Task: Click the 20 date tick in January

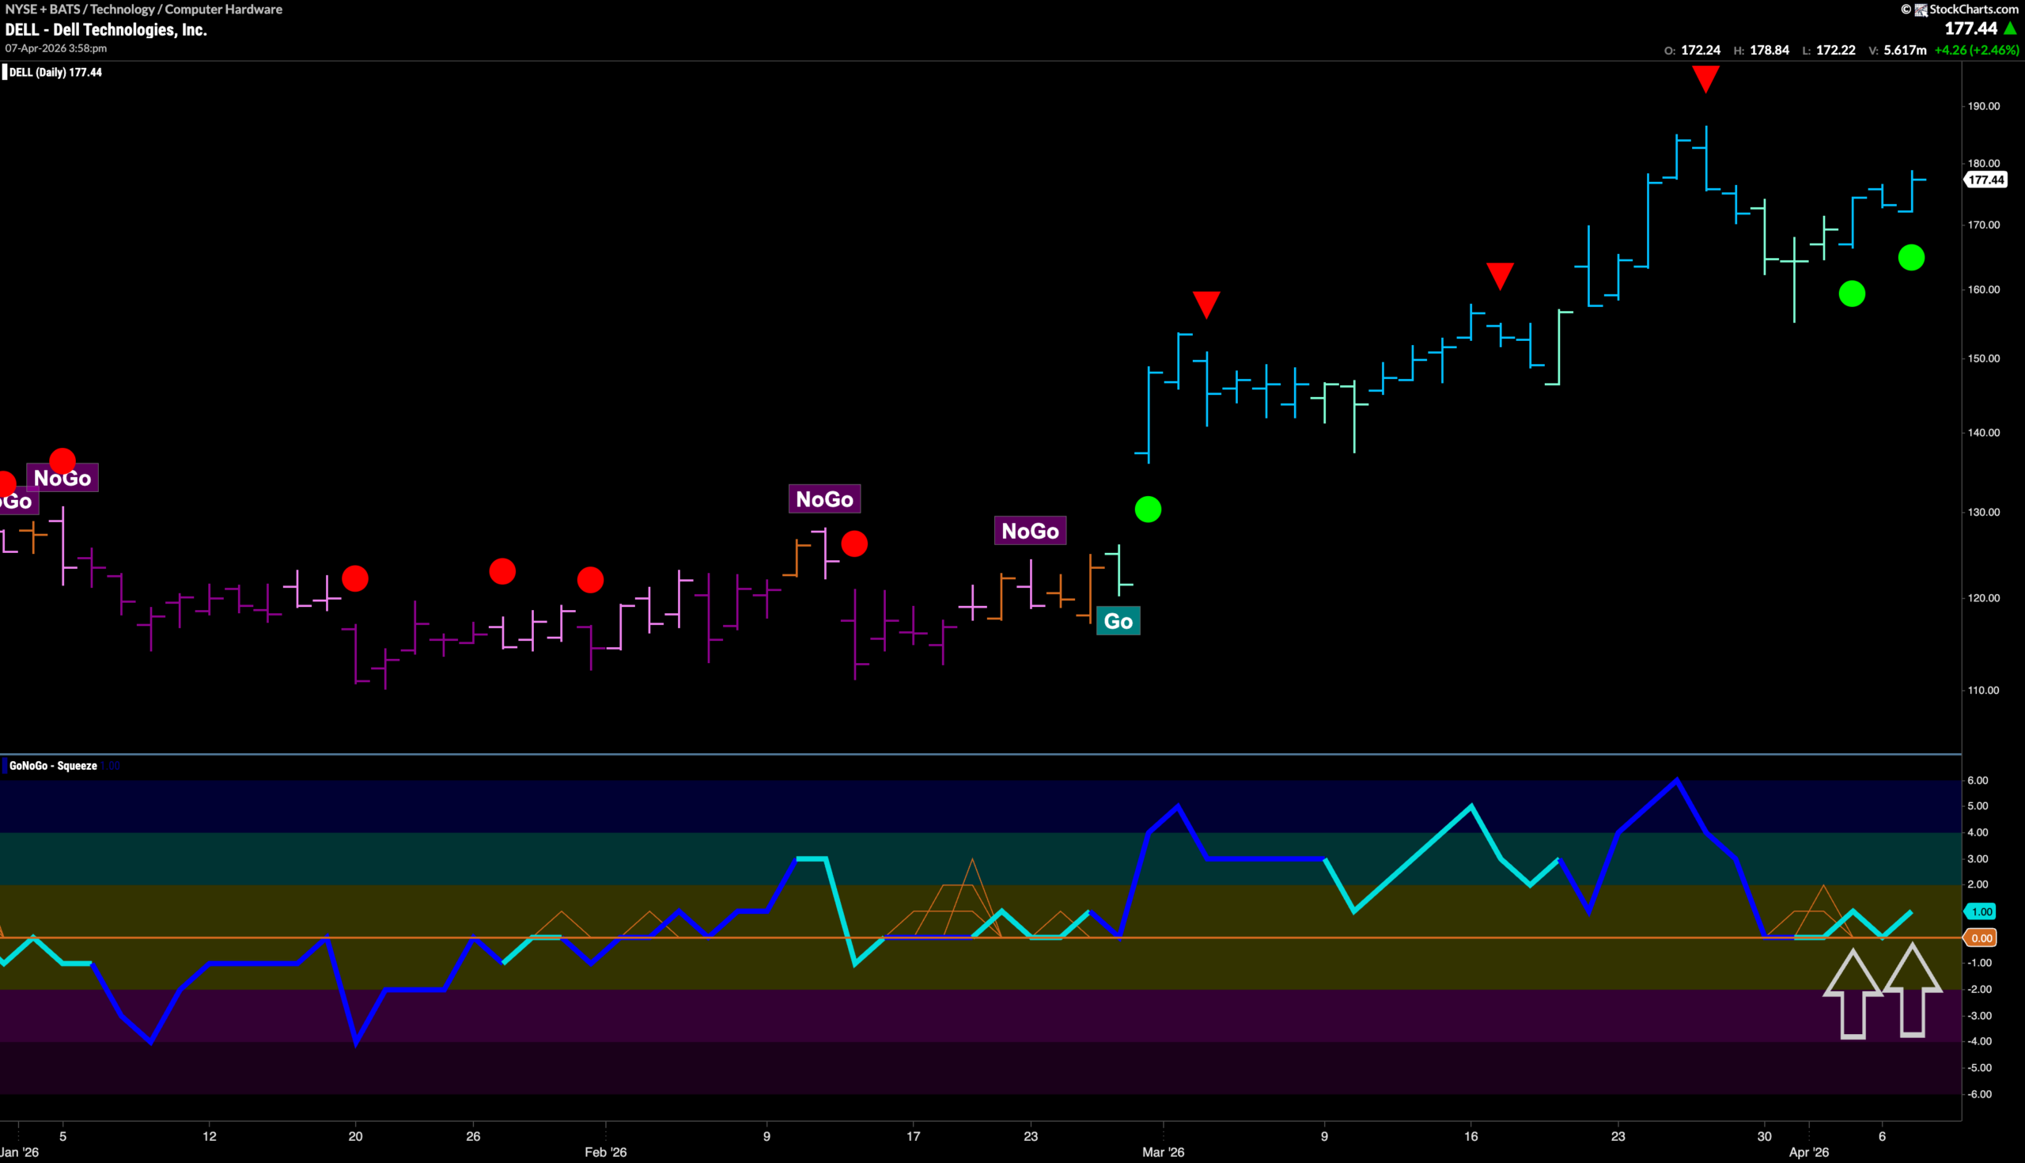Action: point(355,1136)
